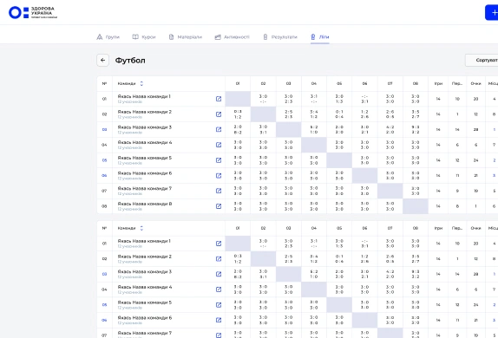This screenshot has width=498, height=338.
Task: Open external link for team 5 in first table
Action: (219, 160)
